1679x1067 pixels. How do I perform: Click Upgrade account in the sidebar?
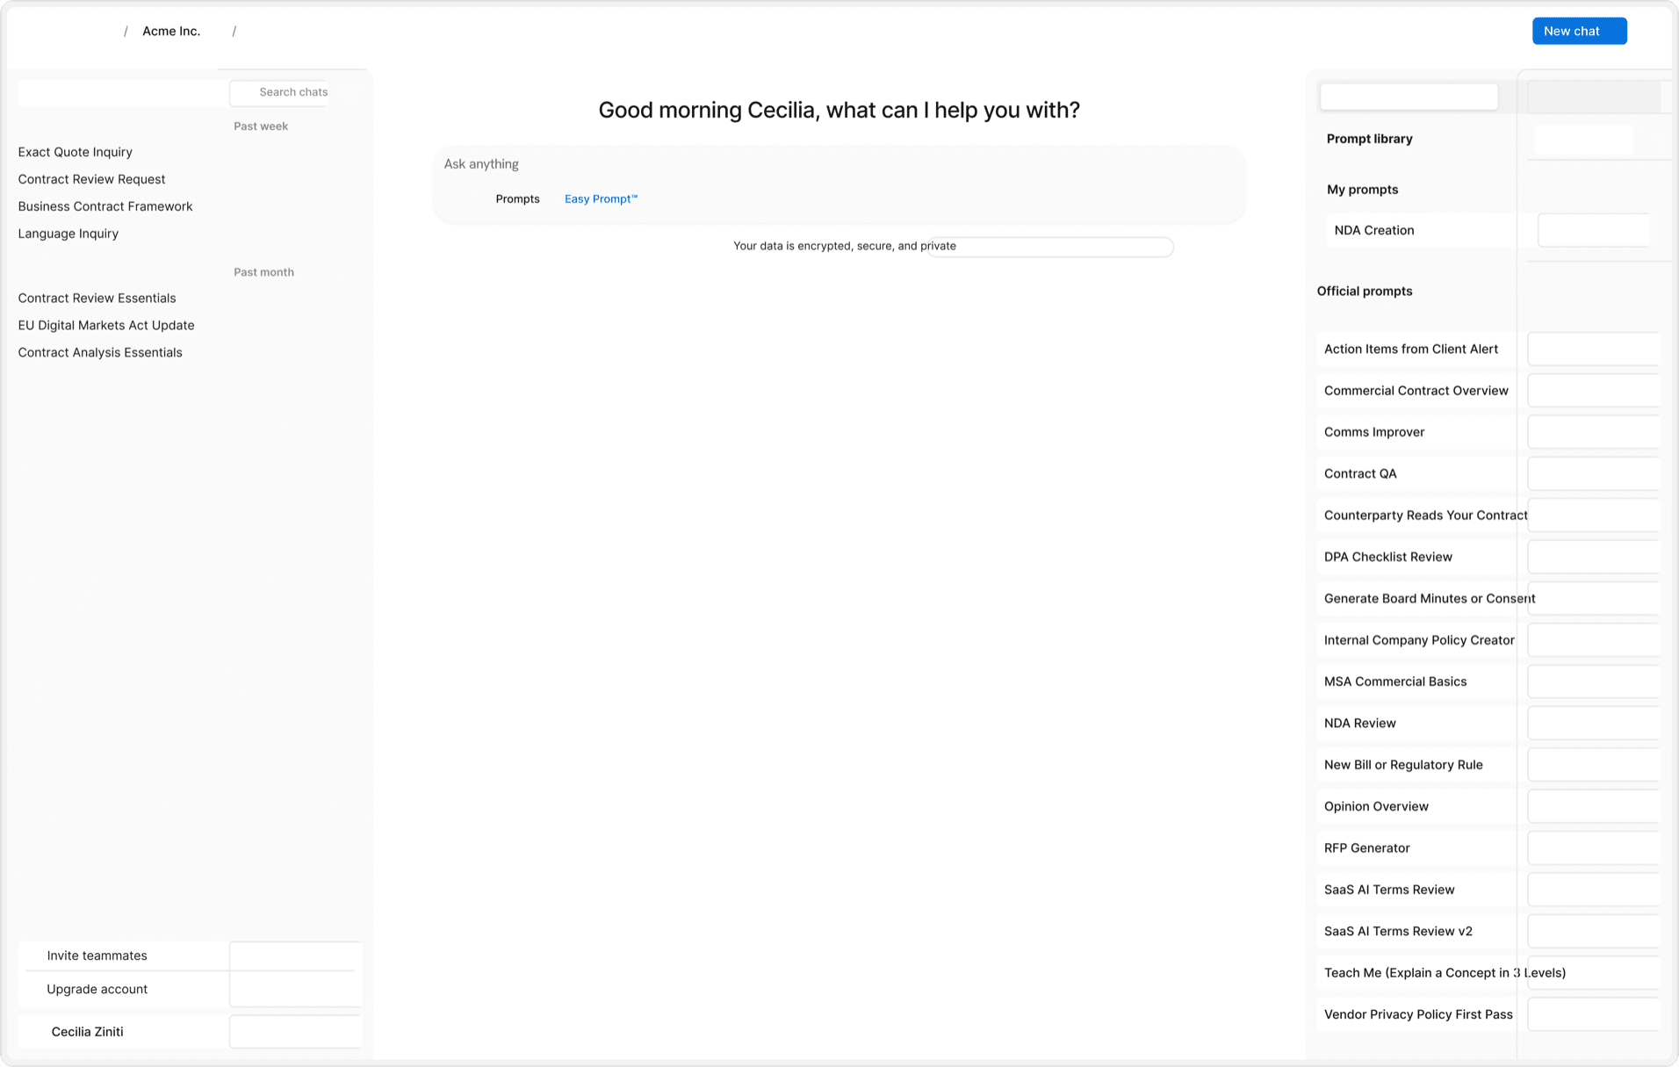[x=97, y=990]
